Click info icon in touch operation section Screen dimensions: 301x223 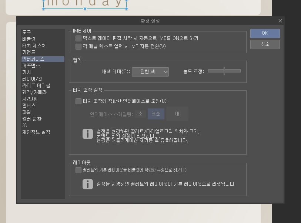88,134
